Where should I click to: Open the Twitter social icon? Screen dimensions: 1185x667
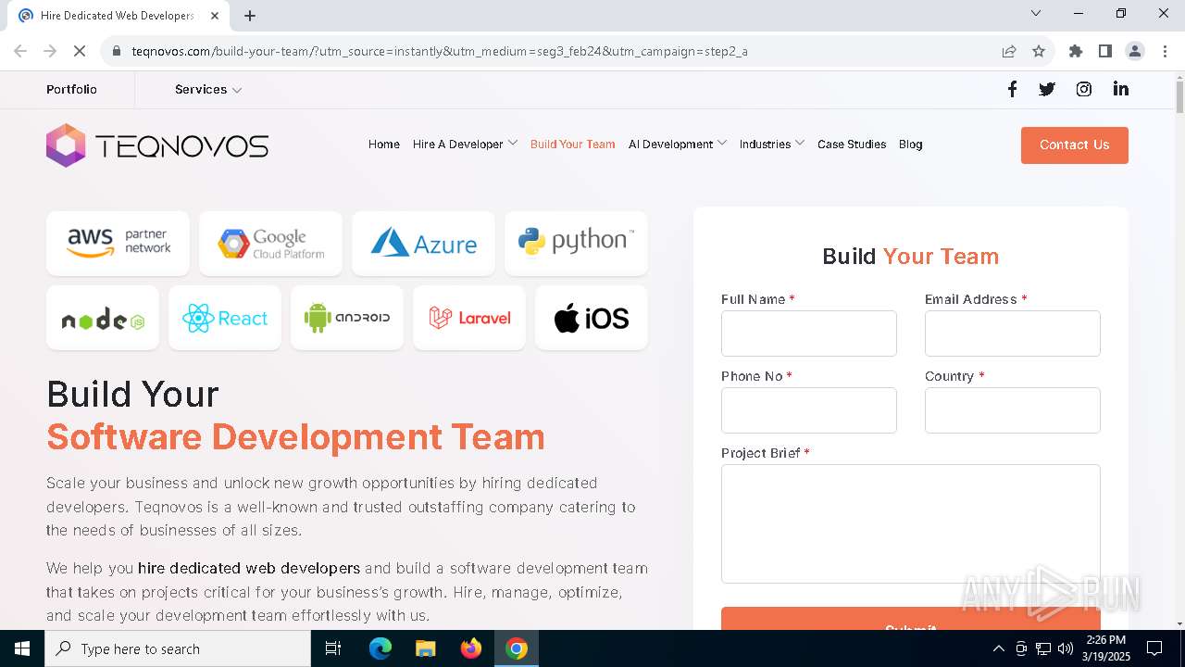click(x=1047, y=89)
